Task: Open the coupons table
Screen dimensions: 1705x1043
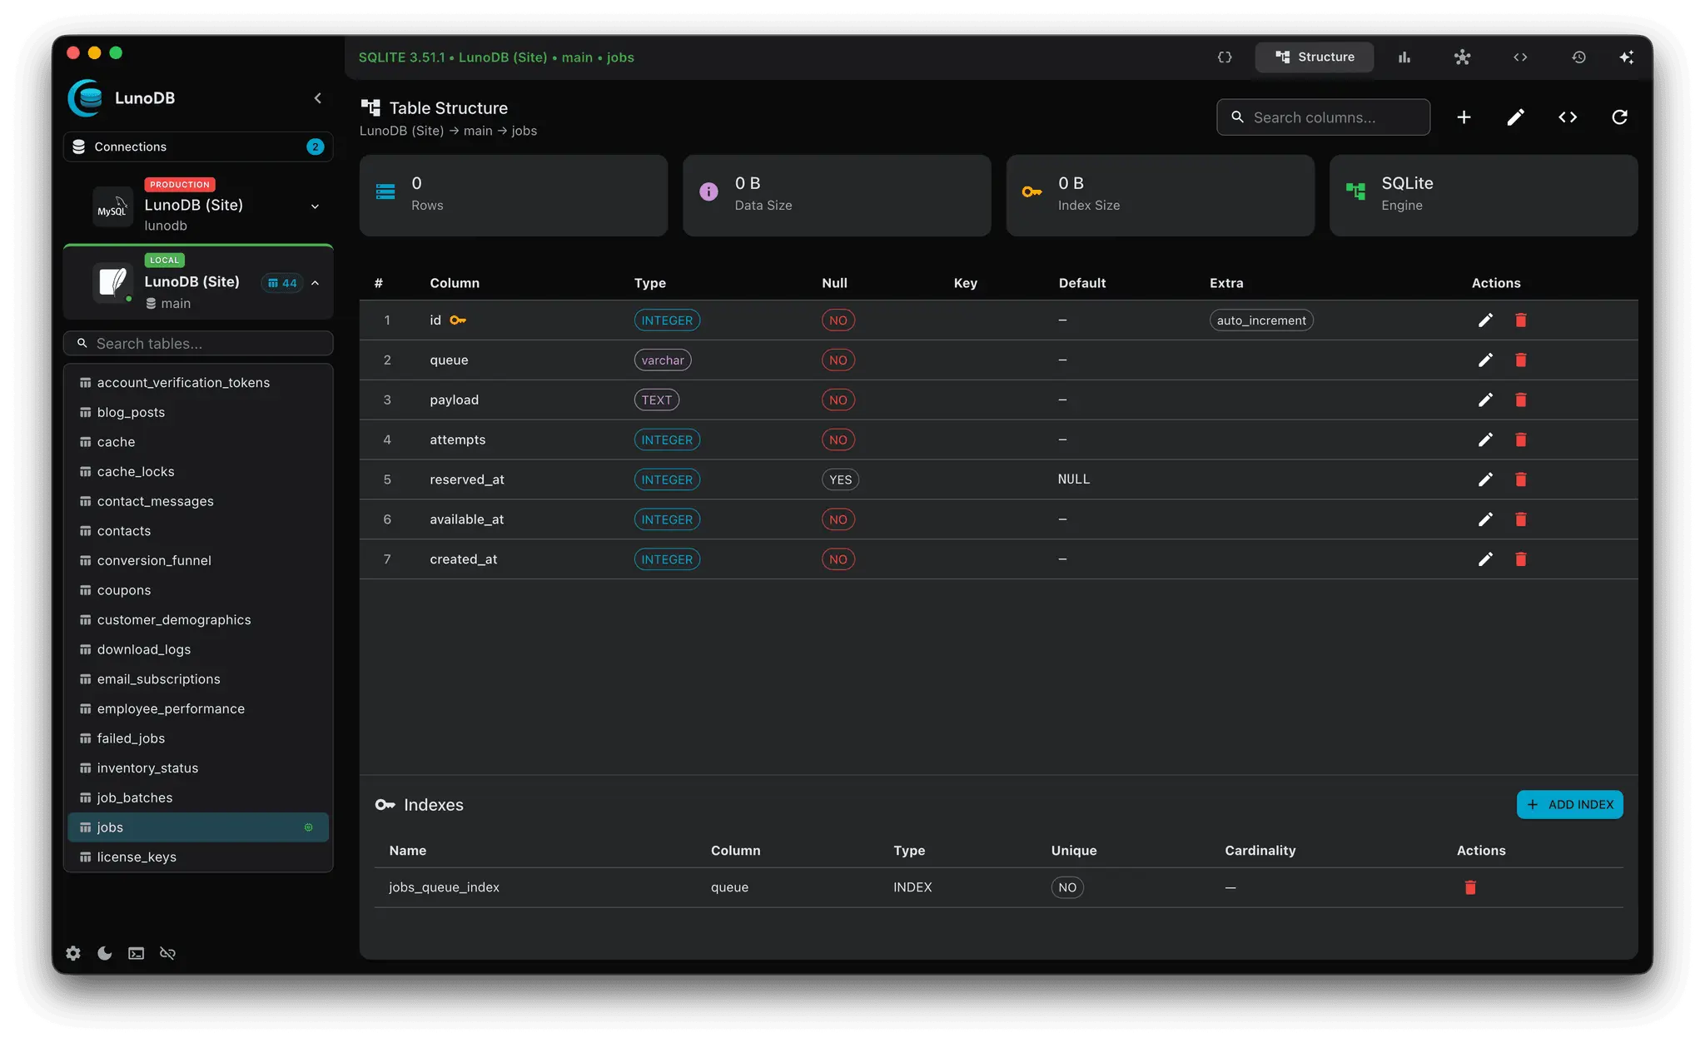Action: click(198, 590)
